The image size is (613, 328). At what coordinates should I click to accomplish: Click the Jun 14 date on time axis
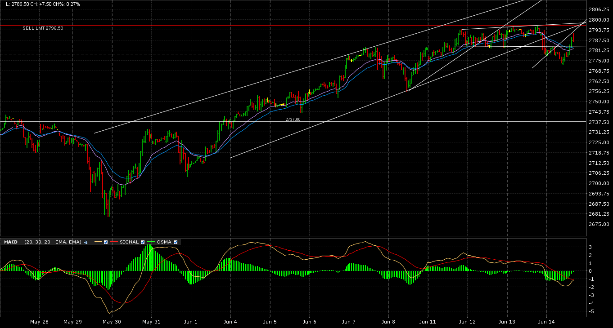pos(546,322)
